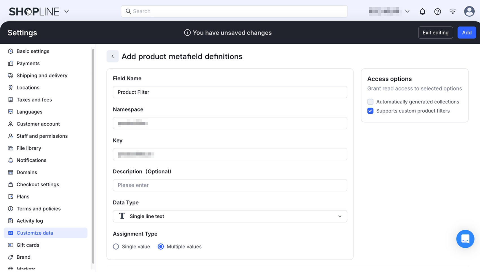Open the user profile avatar

(469, 12)
